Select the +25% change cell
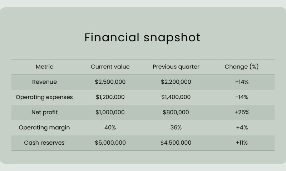286x171 pixels. coord(242,113)
